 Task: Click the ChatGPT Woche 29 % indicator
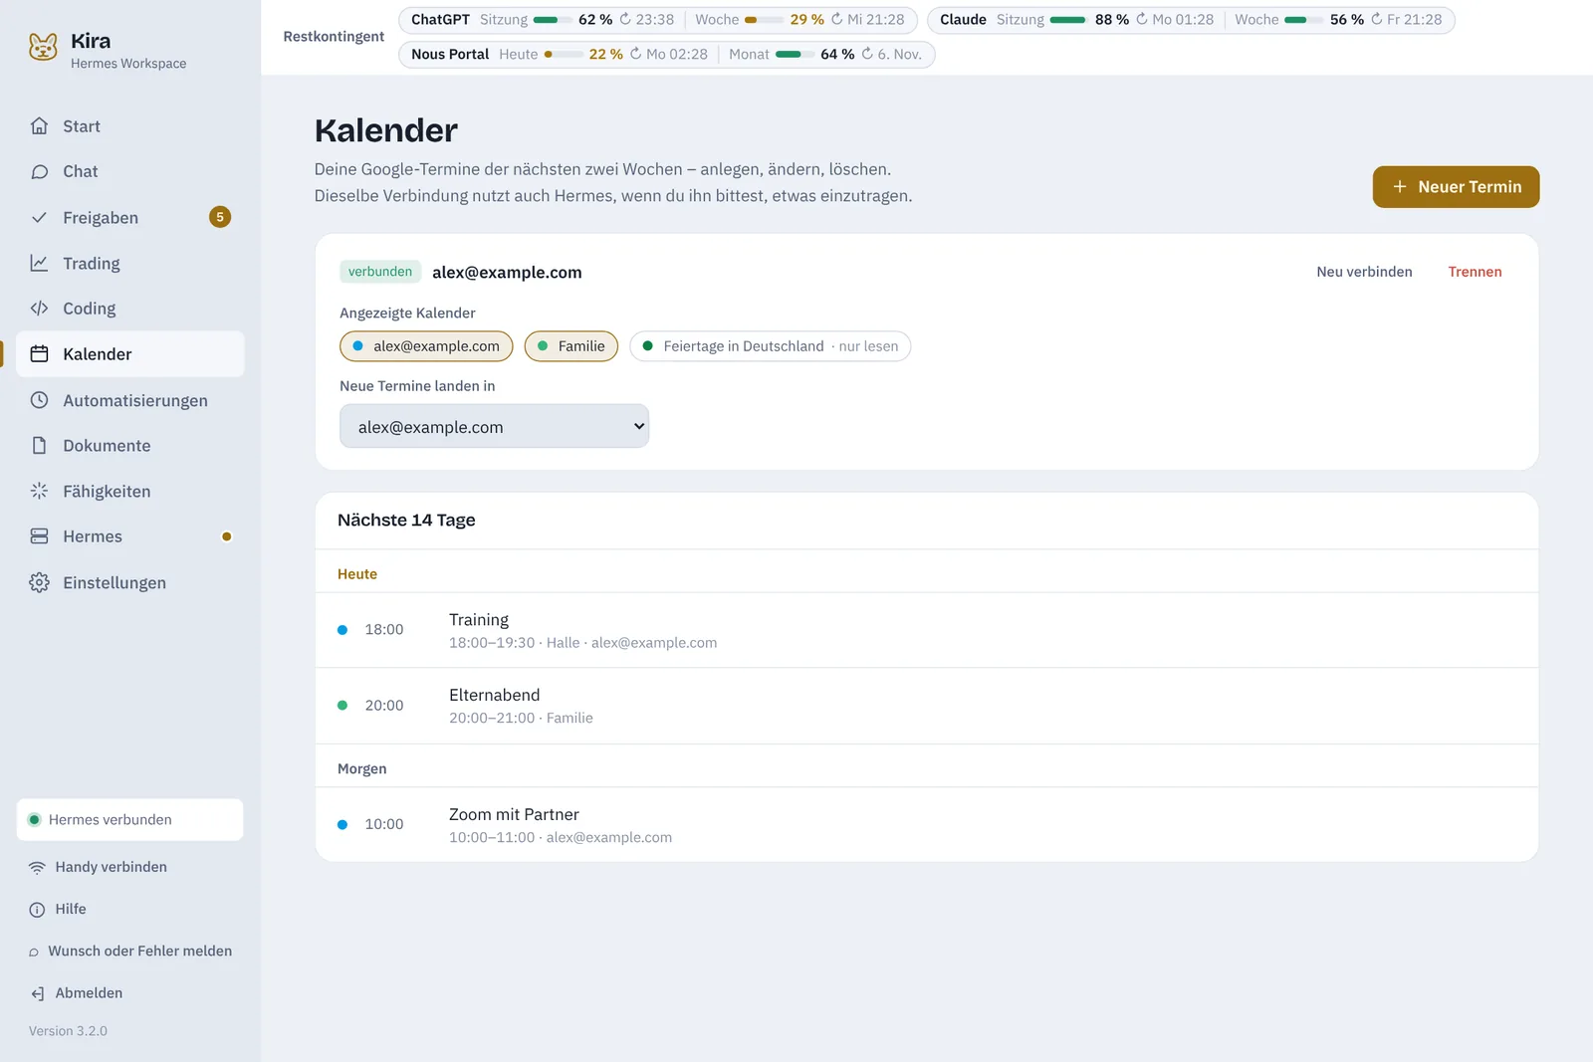[x=799, y=20]
